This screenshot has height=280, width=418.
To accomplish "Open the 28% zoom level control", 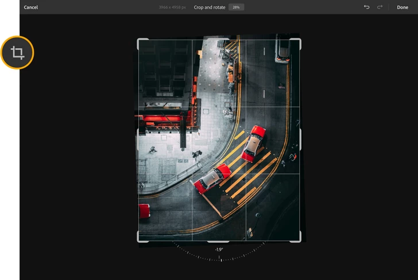I will coord(236,7).
